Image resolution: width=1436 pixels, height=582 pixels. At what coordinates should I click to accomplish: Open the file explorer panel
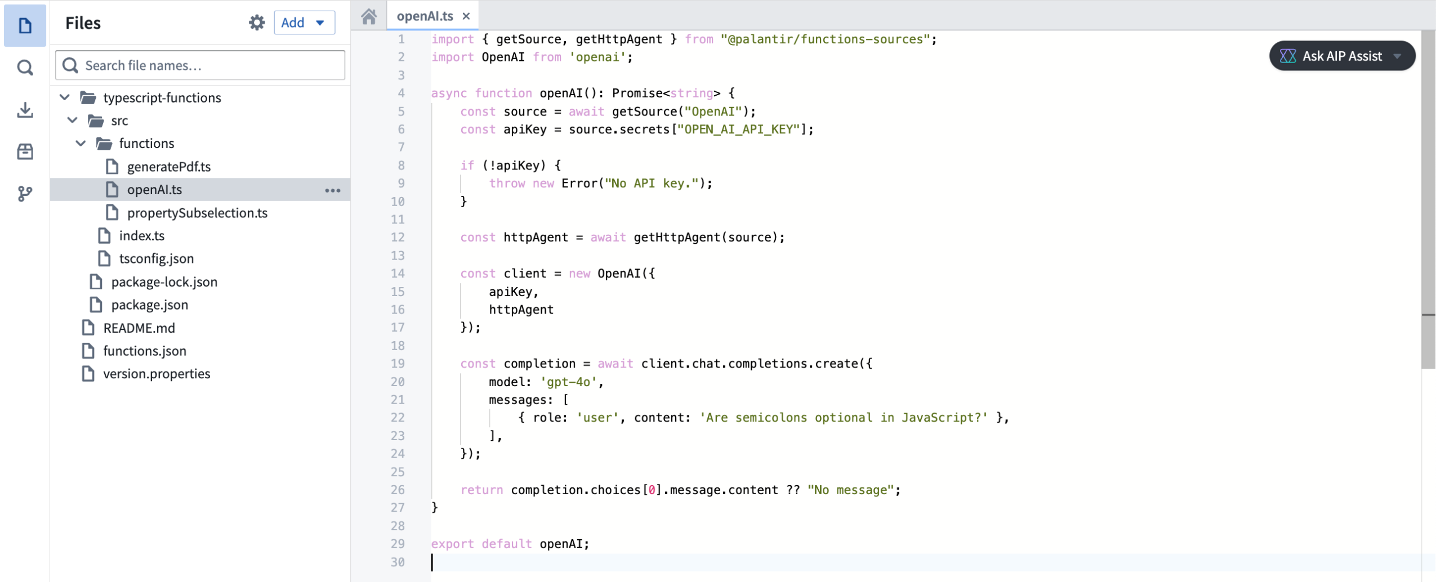pyautogui.click(x=24, y=25)
